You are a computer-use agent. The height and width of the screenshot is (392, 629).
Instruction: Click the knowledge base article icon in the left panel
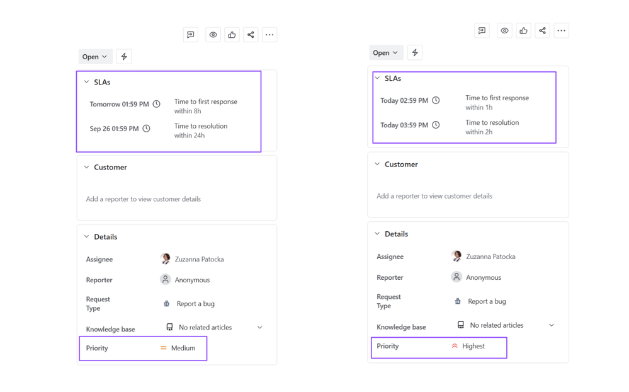pos(170,327)
